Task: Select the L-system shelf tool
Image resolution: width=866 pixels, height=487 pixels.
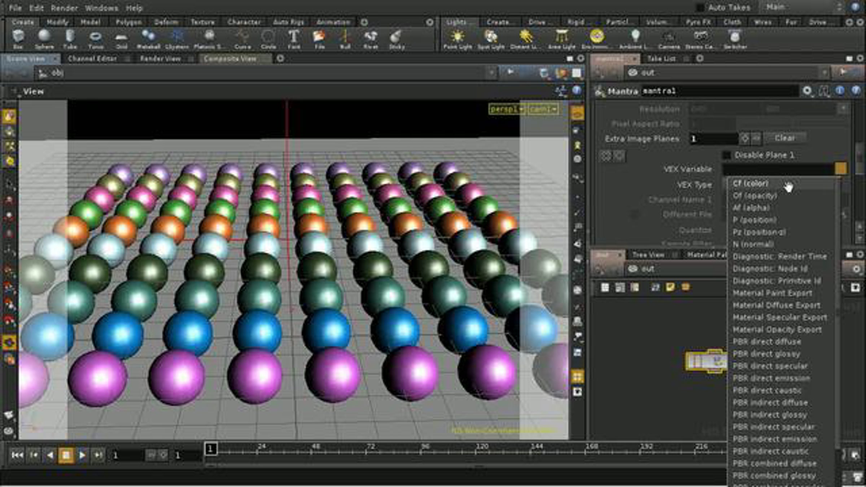Action: click(177, 39)
